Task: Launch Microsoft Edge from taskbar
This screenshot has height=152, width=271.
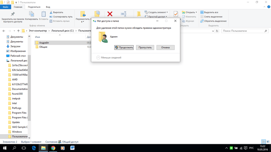Action: click(x=34, y=148)
